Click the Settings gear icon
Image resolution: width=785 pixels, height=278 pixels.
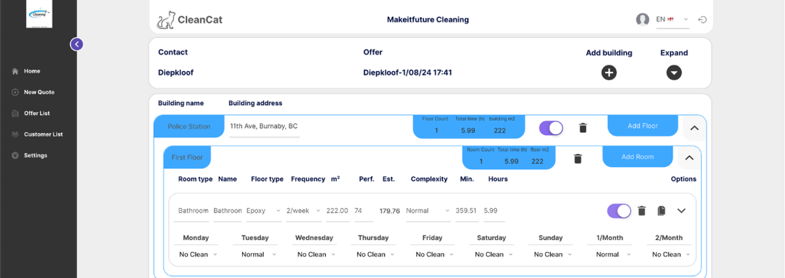(x=15, y=155)
